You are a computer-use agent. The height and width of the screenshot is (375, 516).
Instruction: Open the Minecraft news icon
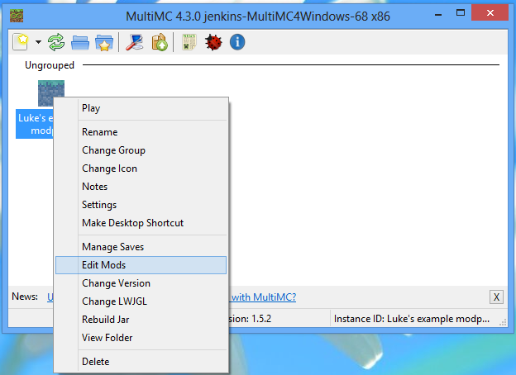[x=189, y=42]
